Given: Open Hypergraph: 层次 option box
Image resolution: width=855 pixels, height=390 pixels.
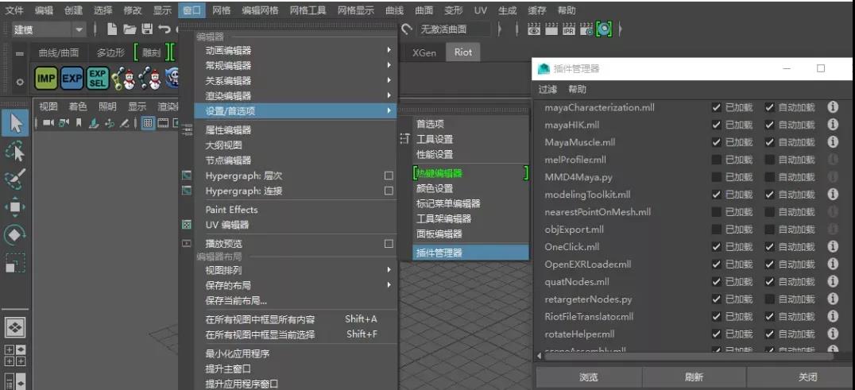Looking at the screenshot, I should (x=389, y=176).
